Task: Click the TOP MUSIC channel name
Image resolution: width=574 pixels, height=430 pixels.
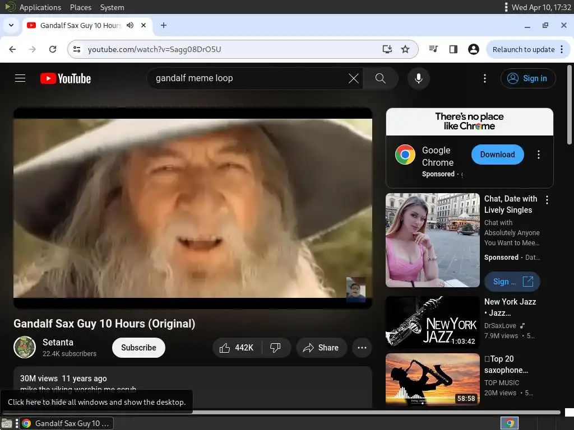Action: click(x=502, y=382)
